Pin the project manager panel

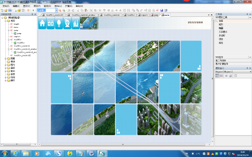(x=32, y=14)
